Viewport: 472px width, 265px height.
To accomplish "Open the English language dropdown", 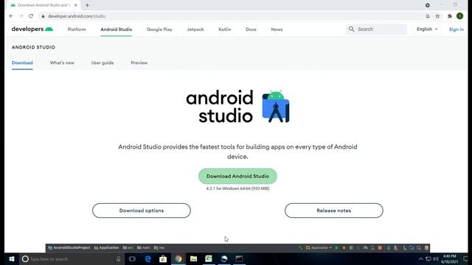I will pyautogui.click(x=427, y=29).
